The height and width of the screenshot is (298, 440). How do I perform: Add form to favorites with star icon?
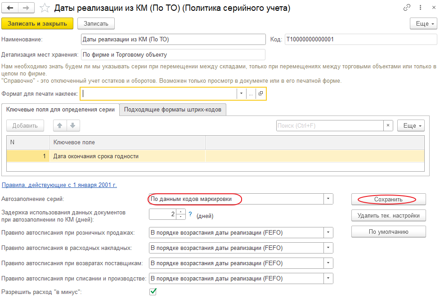click(x=44, y=8)
